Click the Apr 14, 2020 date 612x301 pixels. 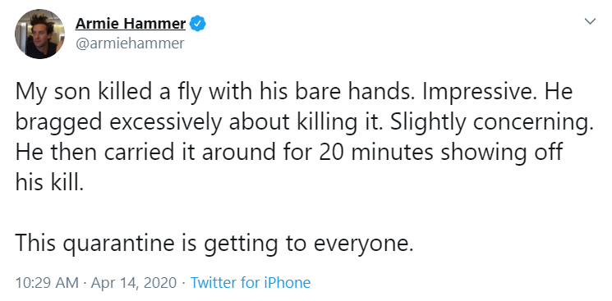pos(134,282)
